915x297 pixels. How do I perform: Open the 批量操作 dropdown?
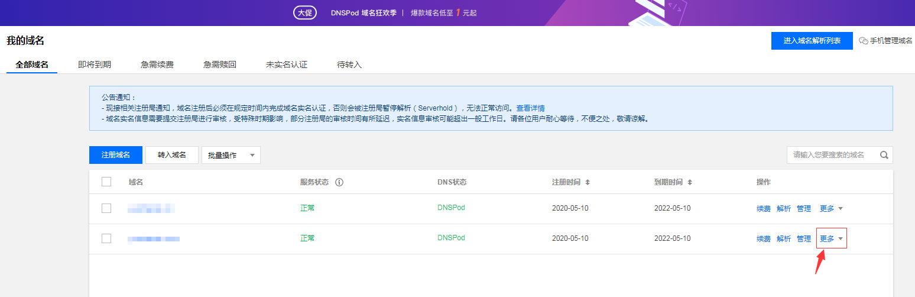point(231,155)
